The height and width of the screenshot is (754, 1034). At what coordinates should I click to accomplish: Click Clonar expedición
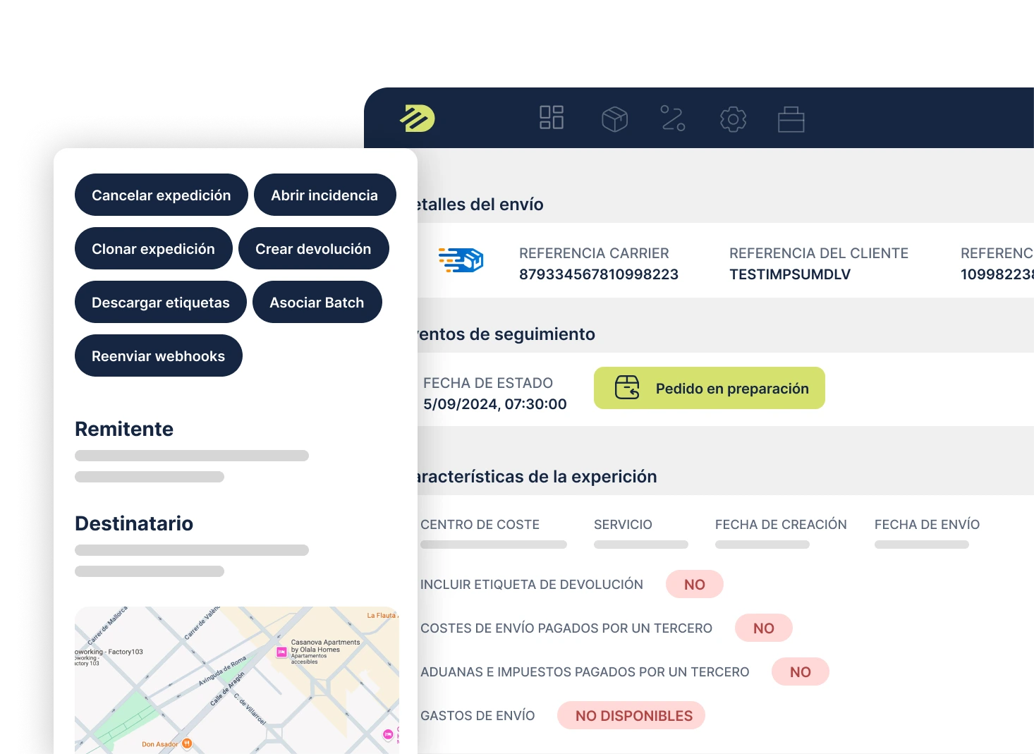click(153, 249)
